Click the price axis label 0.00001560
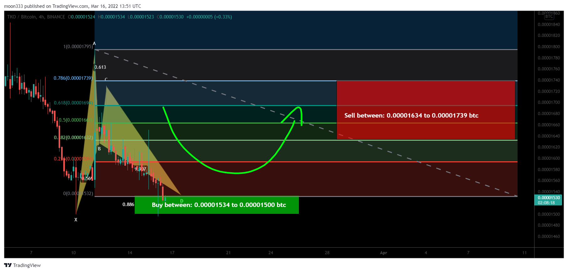568x272 pixels. click(x=549, y=180)
